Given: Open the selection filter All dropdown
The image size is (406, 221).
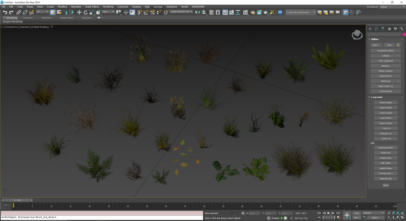Looking at the screenshot, I should [42, 12].
